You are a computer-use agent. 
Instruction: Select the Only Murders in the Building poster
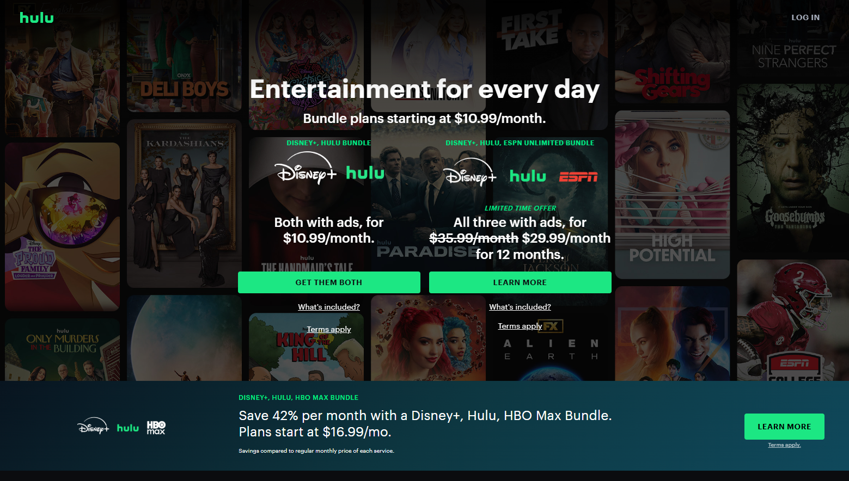[x=62, y=349]
